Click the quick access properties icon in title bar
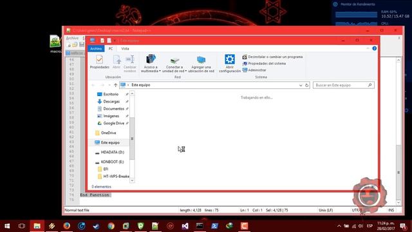This screenshot has height=232, width=412. (102, 40)
